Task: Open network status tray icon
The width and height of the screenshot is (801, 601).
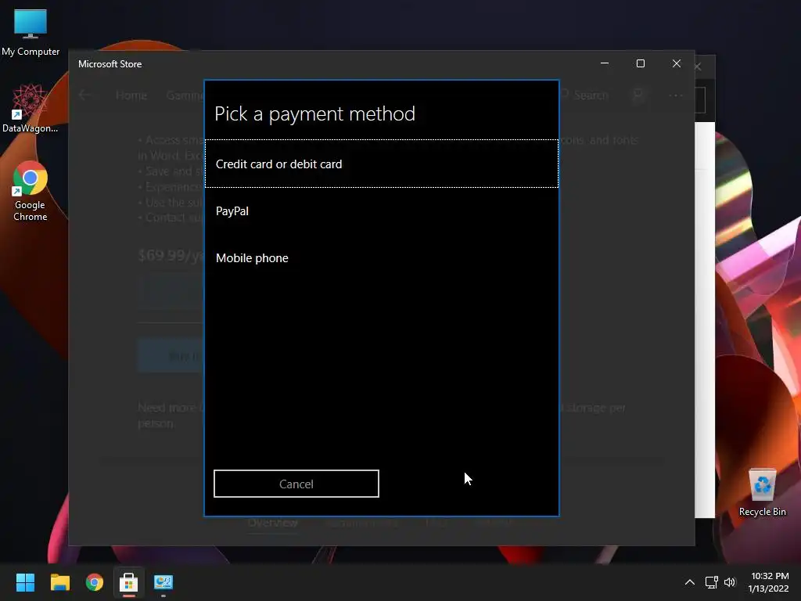Action: (x=712, y=582)
